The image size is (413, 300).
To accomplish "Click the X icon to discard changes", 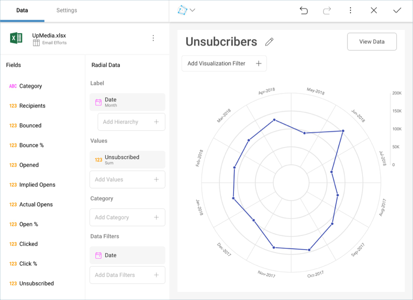I will pos(374,10).
